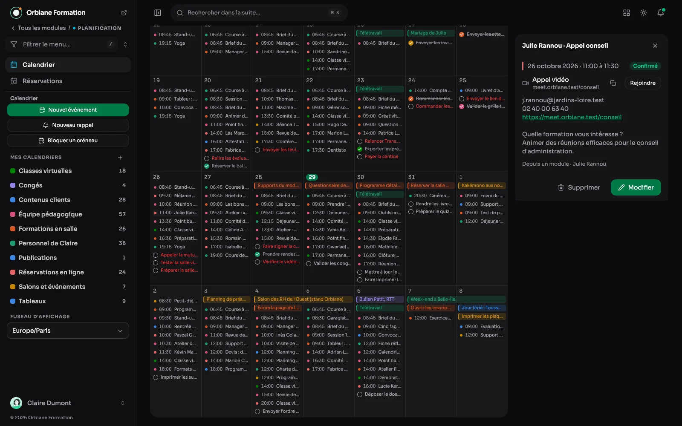Image resolution: width=682 pixels, height=426 pixels.
Task: Open the meet.orbiane.test/conseil link
Action: [572, 117]
